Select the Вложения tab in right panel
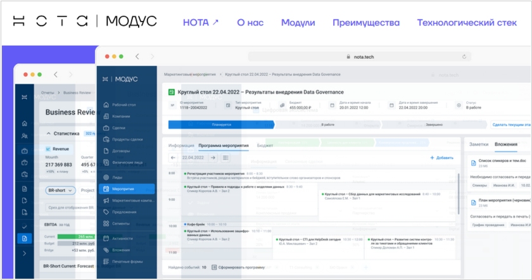Viewport: 532px width, 280px height. pos(506,144)
